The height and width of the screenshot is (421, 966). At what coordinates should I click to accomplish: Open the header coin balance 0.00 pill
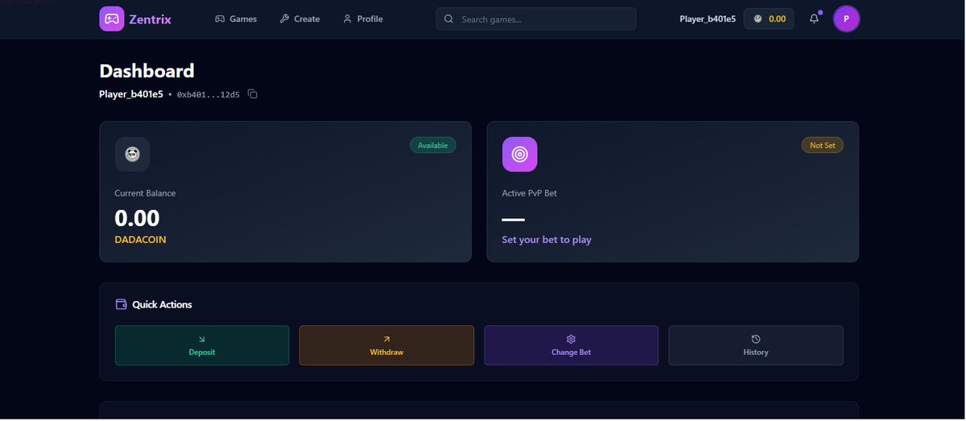pos(769,19)
